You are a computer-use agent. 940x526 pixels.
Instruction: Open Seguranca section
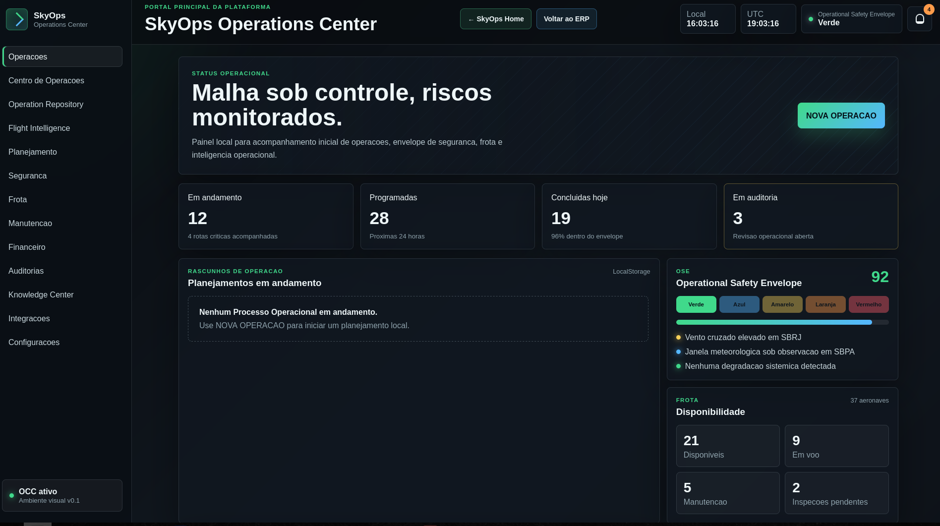pos(62,175)
